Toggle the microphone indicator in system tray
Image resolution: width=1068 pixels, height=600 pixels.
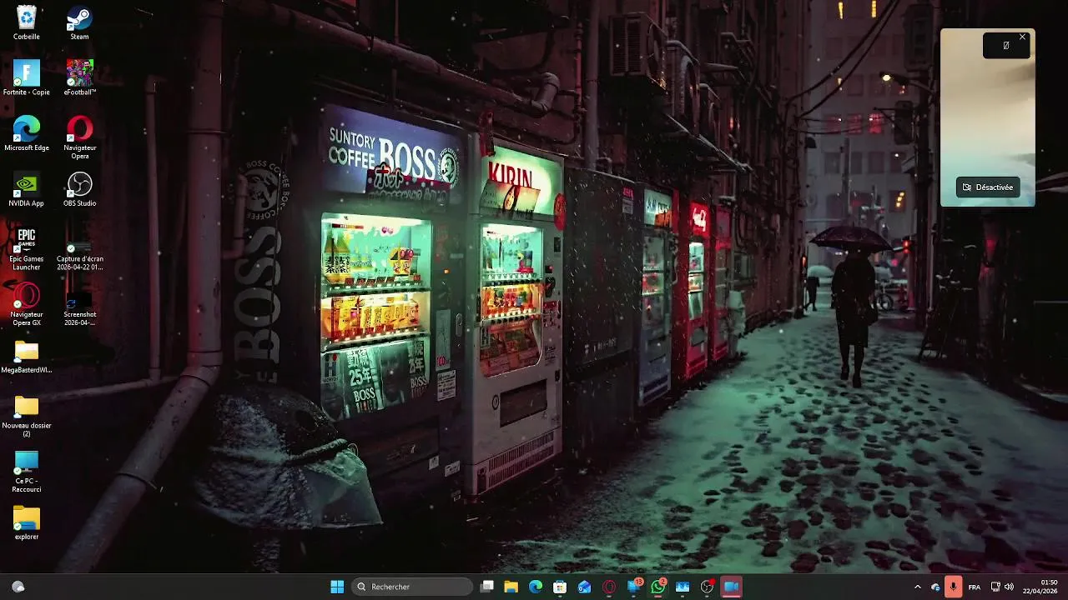coord(953,587)
